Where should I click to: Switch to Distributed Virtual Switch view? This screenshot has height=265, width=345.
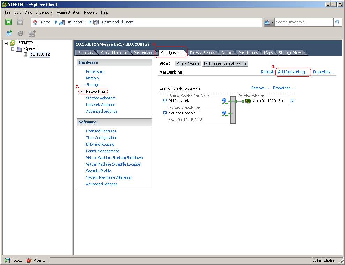pos(225,63)
